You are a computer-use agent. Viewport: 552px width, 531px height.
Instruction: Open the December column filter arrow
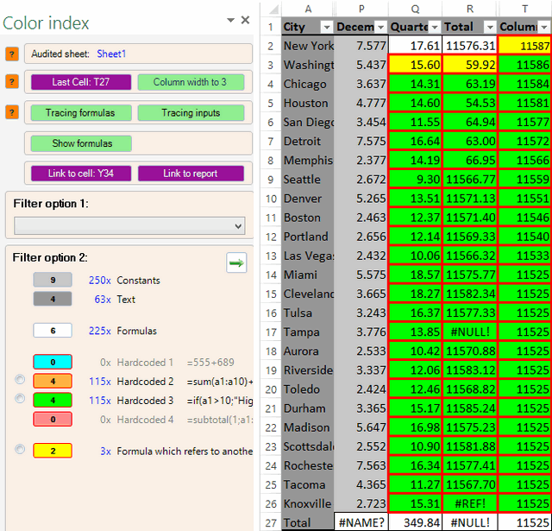click(x=380, y=27)
